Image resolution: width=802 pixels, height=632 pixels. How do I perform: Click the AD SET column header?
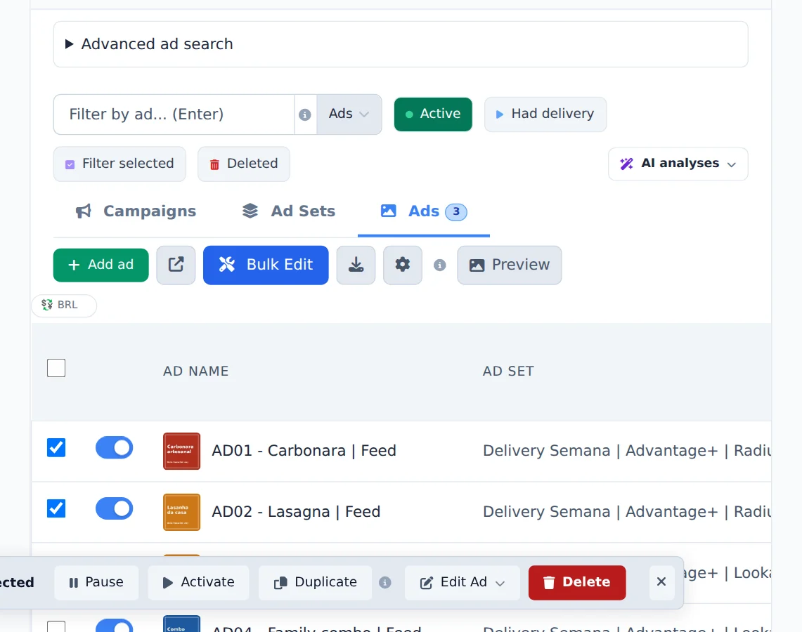tap(508, 371)
